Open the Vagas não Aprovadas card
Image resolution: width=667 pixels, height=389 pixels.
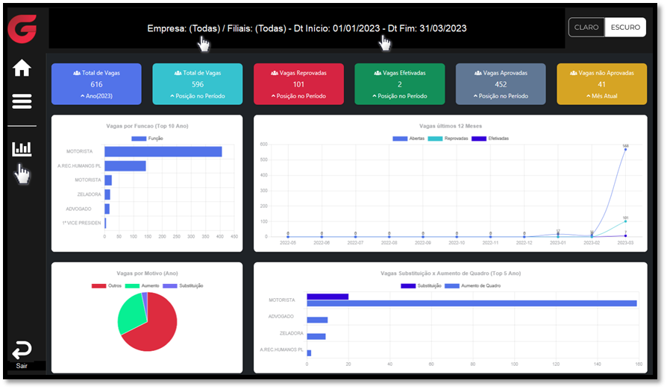(602, 84)
